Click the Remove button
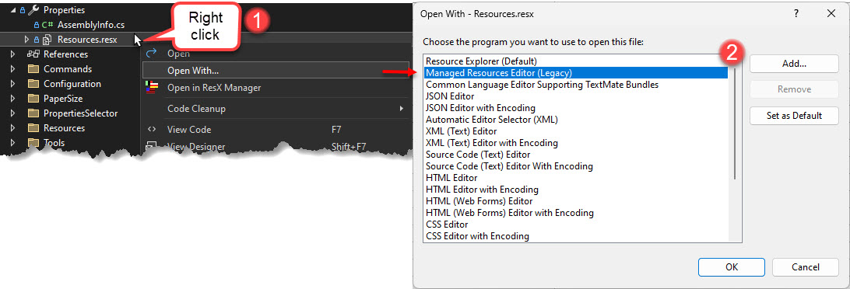Screen dimensions: 850x289 (794, 89)
